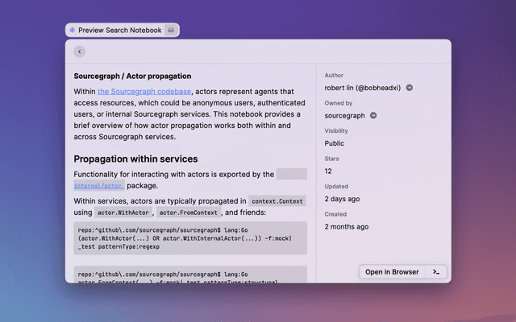Click the Stars count 12
Image resolution: width=516 pixels, height=322 pixels.
pyautogui.click(x=328, y=171)
